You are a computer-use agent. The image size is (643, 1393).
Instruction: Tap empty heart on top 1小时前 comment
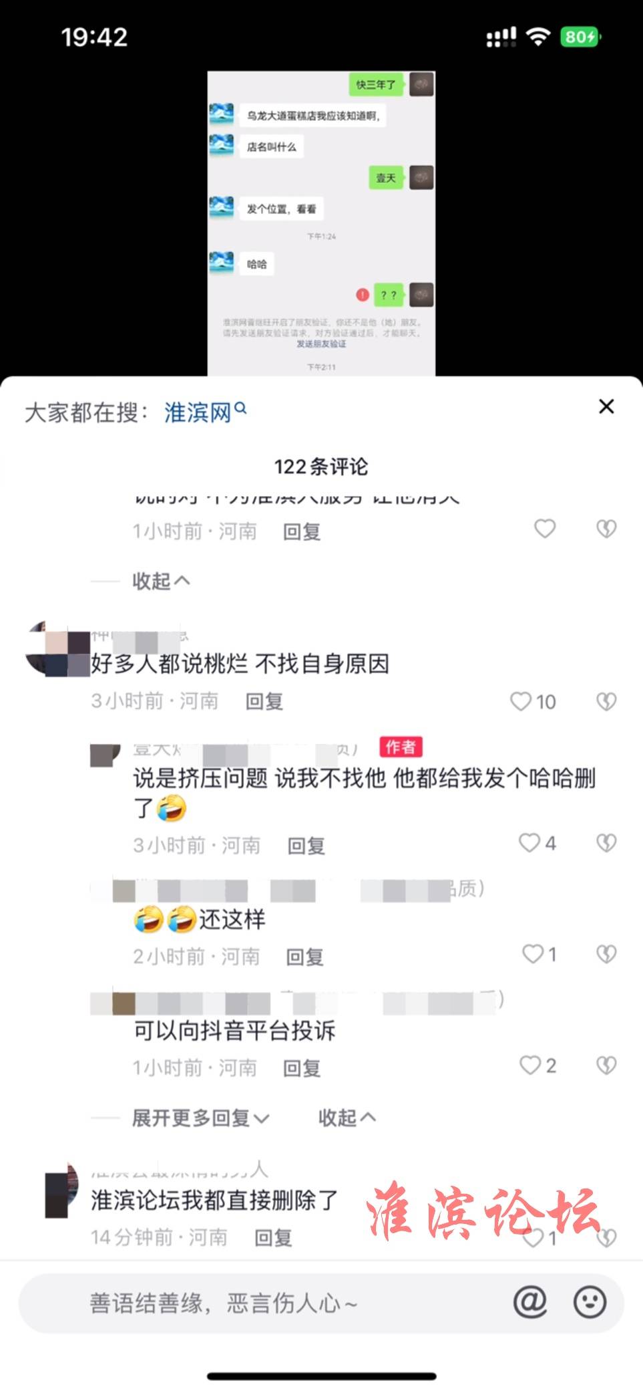545,529
